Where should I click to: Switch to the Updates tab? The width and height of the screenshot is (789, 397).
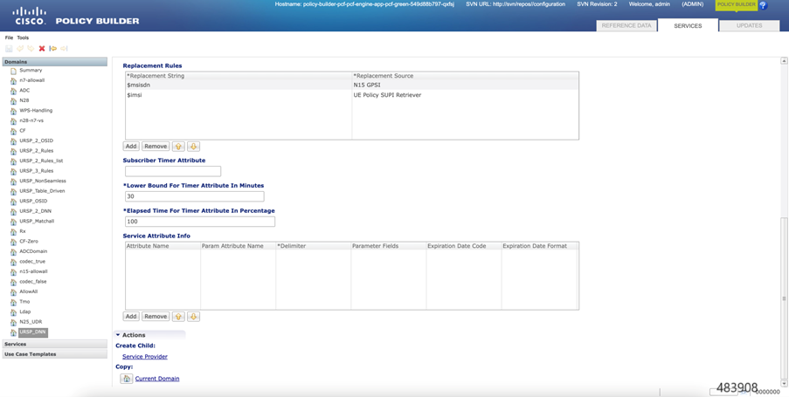(750, 25)
